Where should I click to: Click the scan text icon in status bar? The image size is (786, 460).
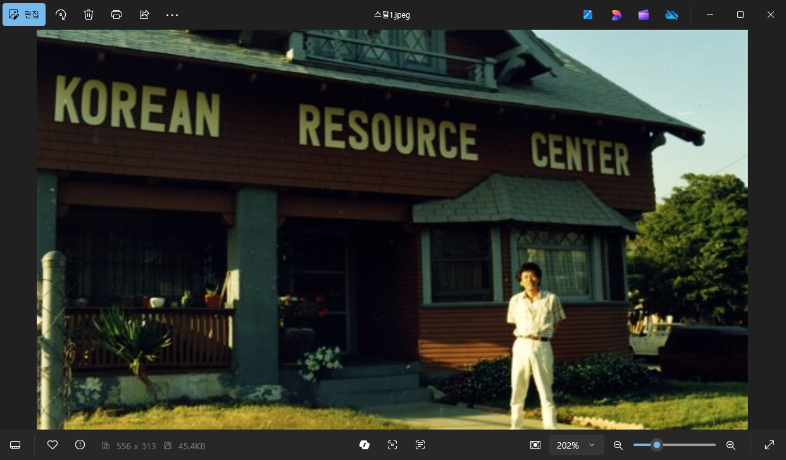[420, 445]
